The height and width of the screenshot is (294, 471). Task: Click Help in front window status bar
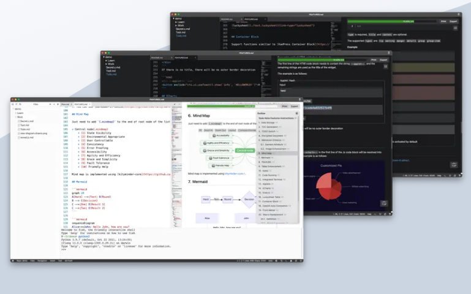[270, 261]
